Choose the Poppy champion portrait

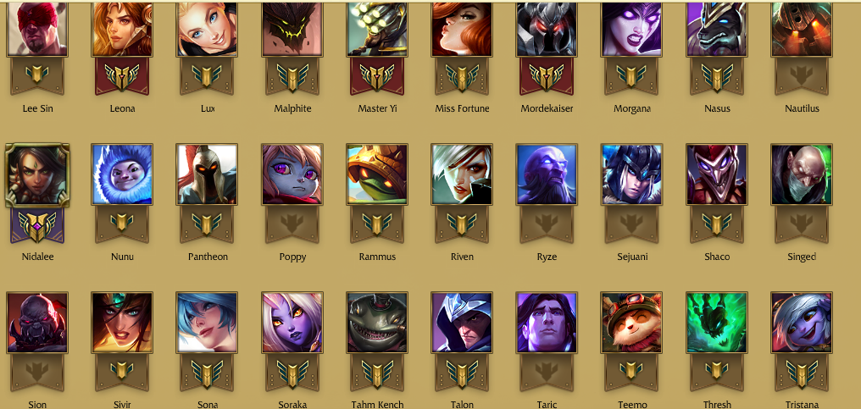tap(292, 174)
